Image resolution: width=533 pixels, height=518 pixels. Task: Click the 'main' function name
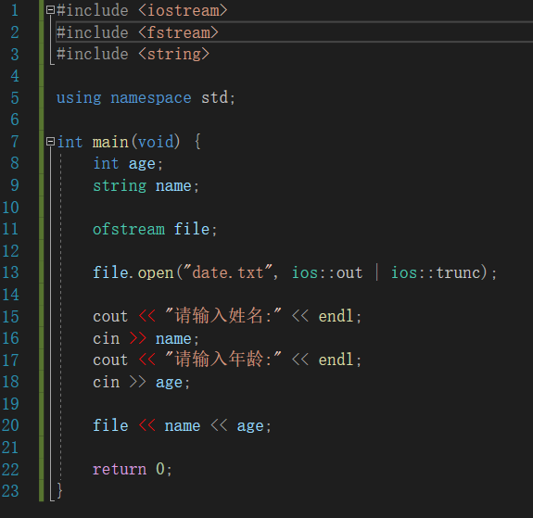point(110,142)
